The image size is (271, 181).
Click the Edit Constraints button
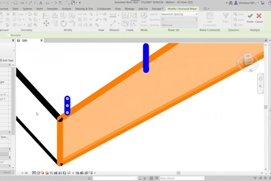click(x=210, y=19)
